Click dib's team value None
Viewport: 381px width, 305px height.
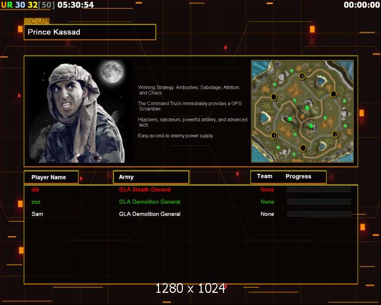267,190
